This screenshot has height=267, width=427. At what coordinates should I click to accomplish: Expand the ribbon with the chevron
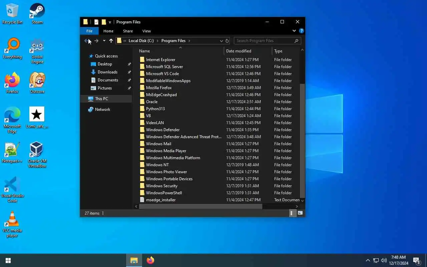(294, 31)
